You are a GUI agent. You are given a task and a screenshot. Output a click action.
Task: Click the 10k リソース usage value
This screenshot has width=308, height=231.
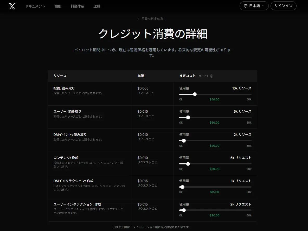242,88
